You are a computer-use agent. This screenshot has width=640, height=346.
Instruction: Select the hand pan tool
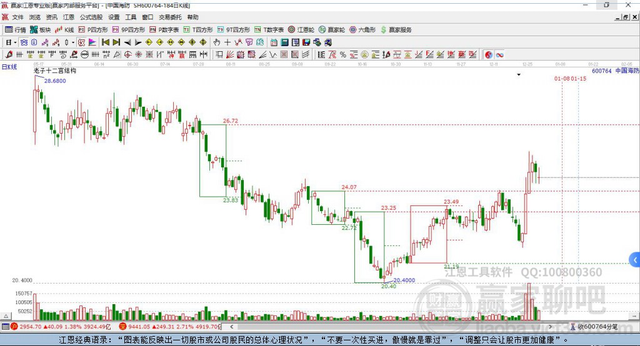point(217,42)
